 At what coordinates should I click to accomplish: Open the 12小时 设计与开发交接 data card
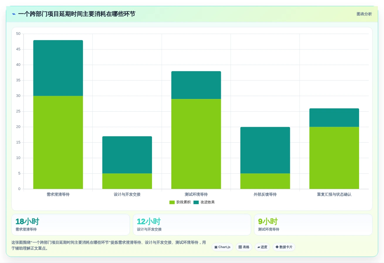(192, 225)
